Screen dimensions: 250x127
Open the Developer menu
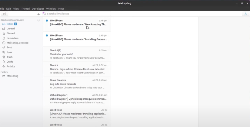tap(38, 9)
